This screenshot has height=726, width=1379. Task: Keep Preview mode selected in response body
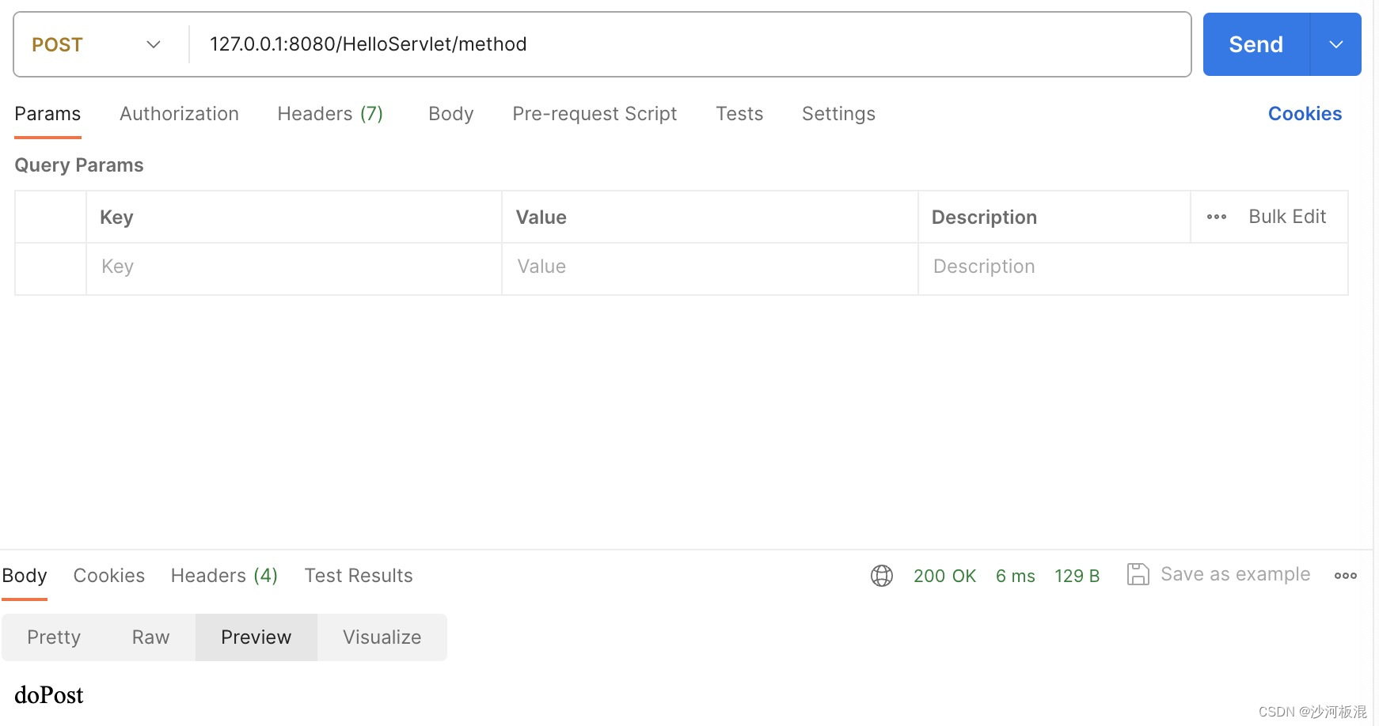(x=255, y=637)
